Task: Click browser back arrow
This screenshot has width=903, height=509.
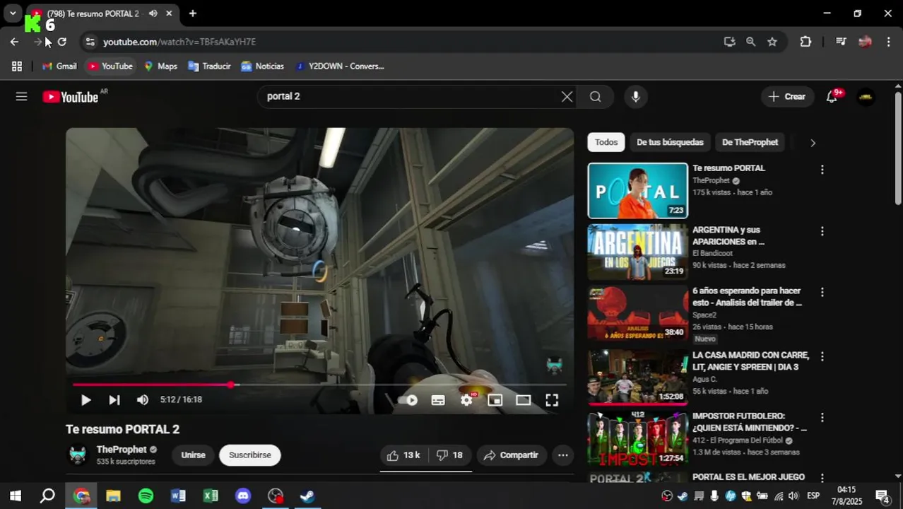Action: [x=14, y=42]
